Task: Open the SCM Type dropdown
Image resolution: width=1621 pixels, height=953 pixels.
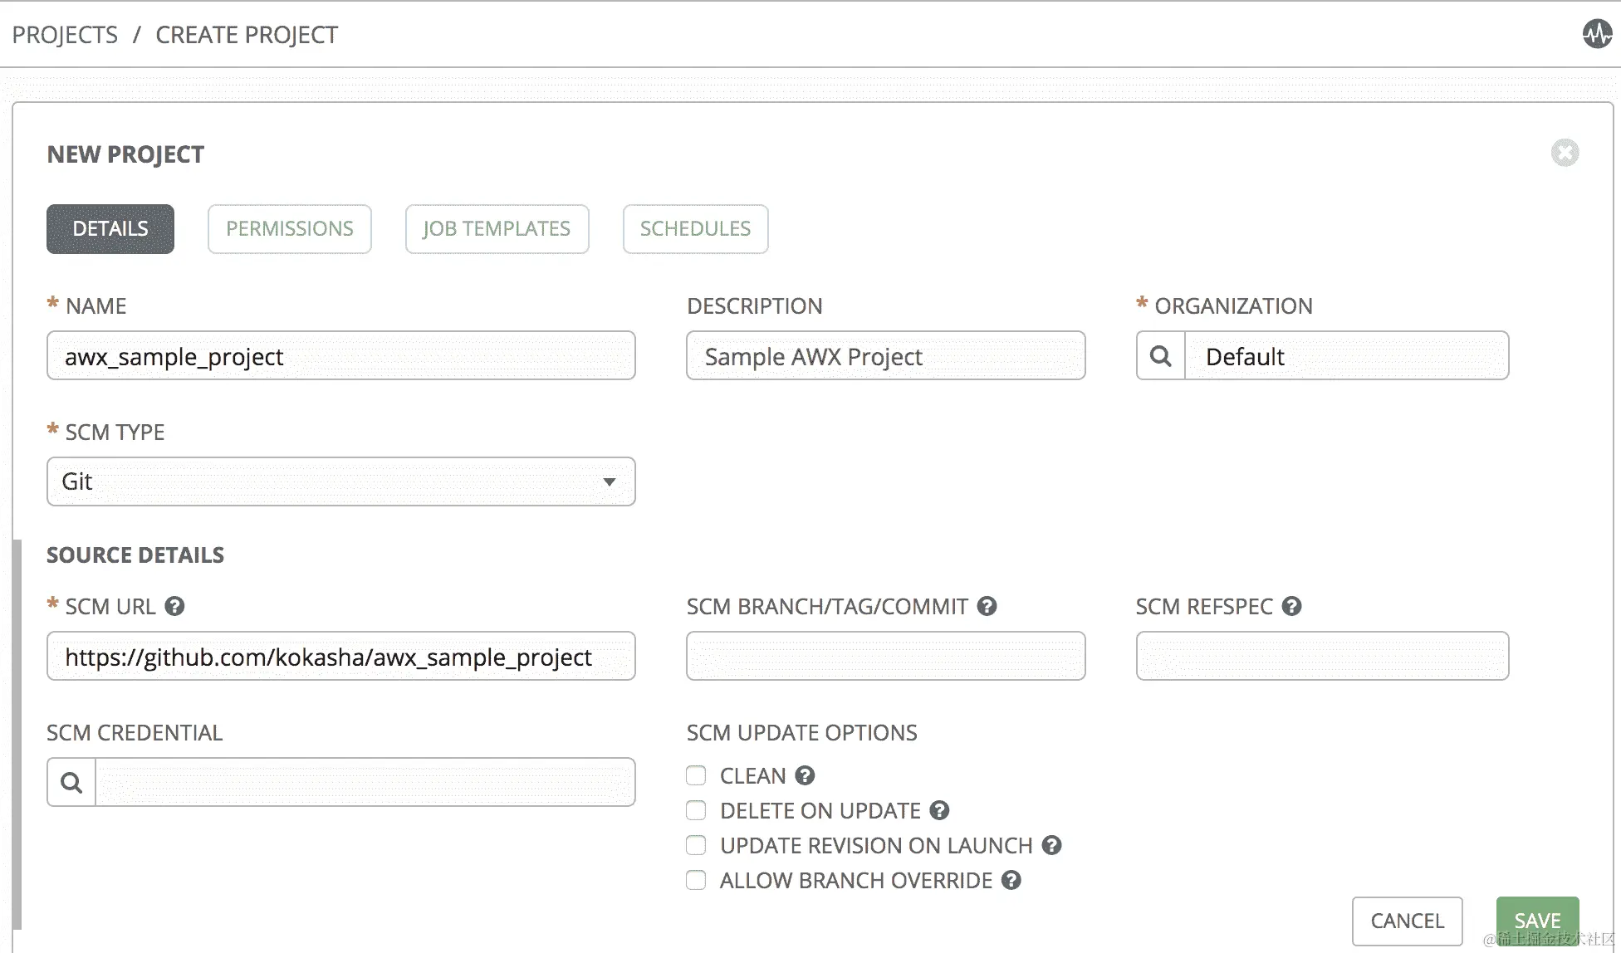Action: 340,481
